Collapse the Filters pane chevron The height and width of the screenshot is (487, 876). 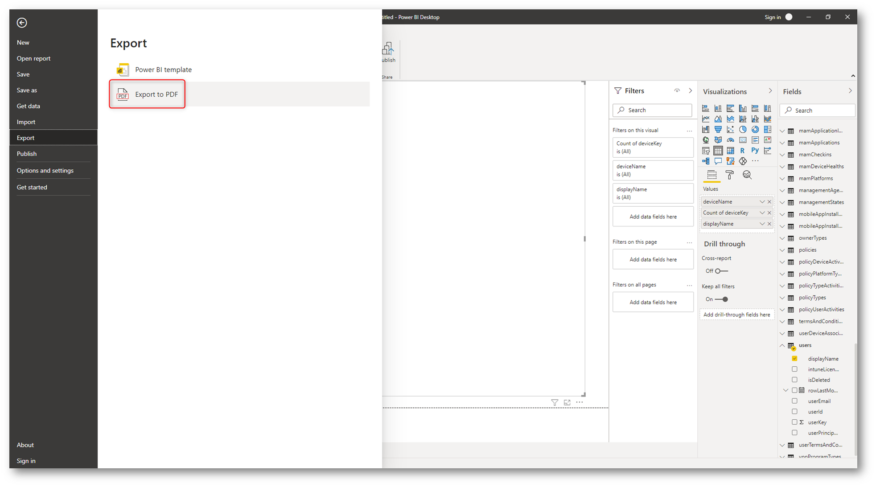point(691,91)
